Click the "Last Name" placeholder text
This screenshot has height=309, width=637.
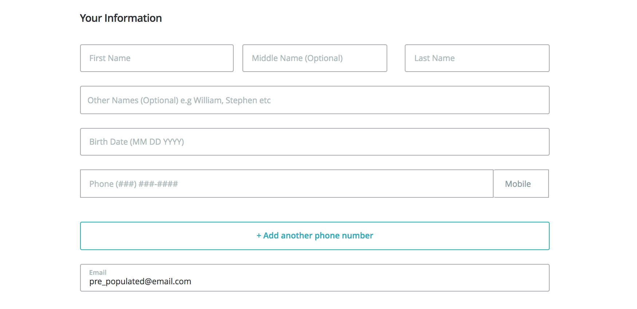click(434, 58)
